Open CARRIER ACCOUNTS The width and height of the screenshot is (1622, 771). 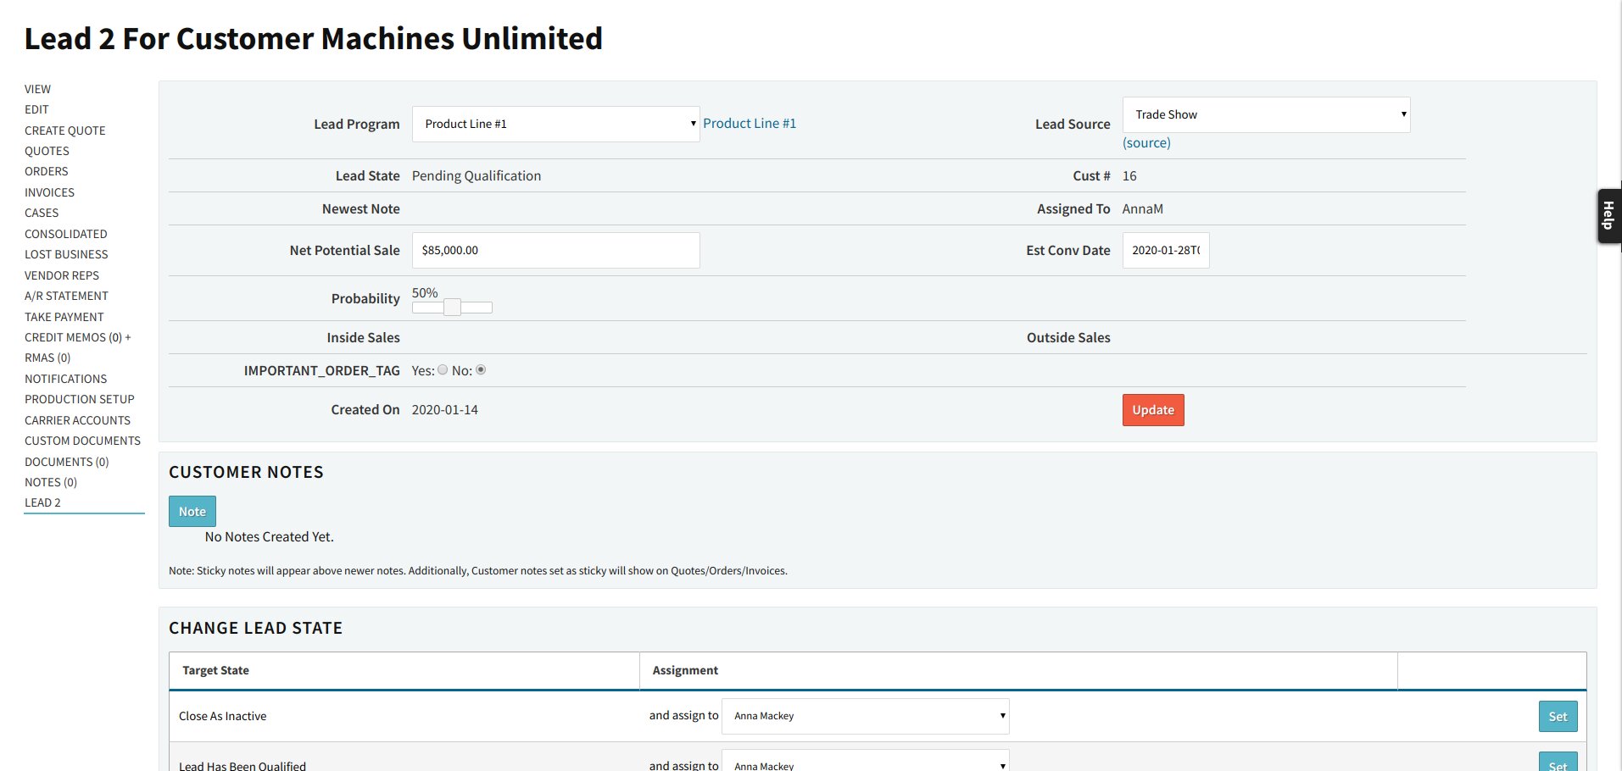(x=77, y=420)
